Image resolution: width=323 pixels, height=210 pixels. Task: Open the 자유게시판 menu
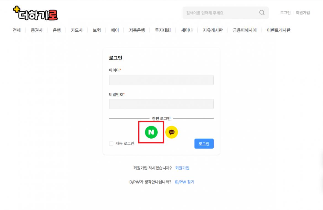point(213,30)
